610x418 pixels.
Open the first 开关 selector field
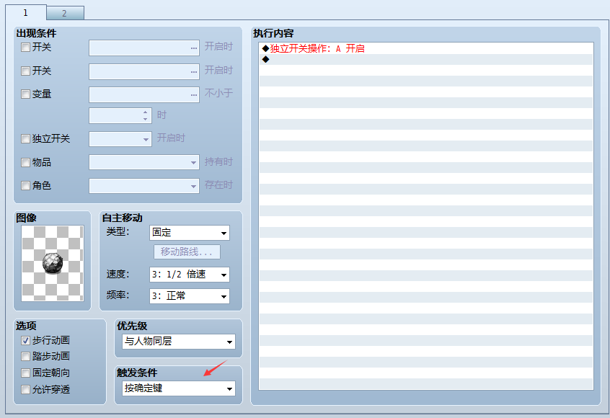pos(144,48)
